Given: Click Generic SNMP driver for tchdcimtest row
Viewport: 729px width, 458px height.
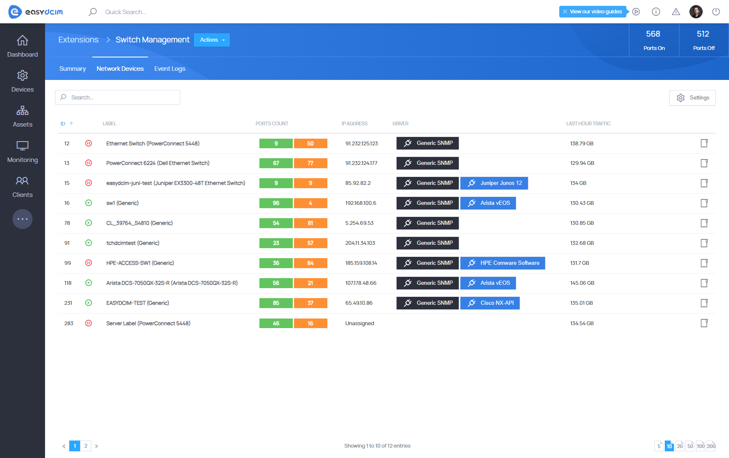Looking at the screenshot, I should point(427,243).
